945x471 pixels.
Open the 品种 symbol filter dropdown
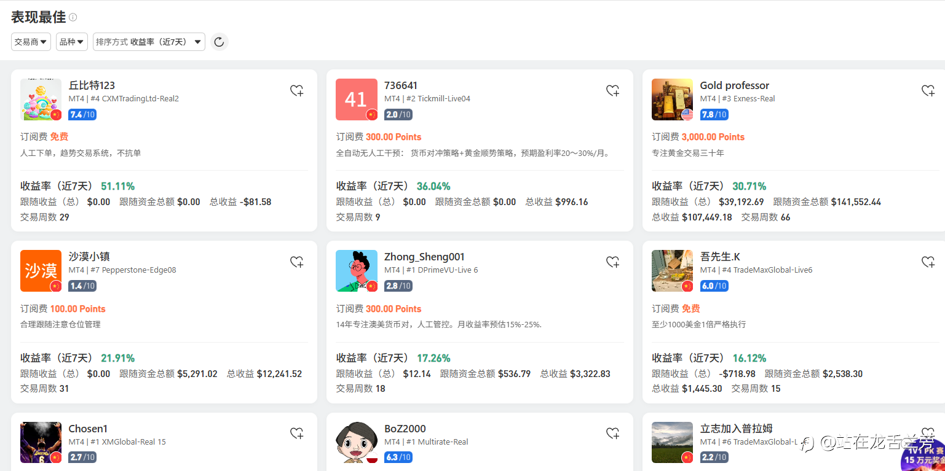(72, 42)
